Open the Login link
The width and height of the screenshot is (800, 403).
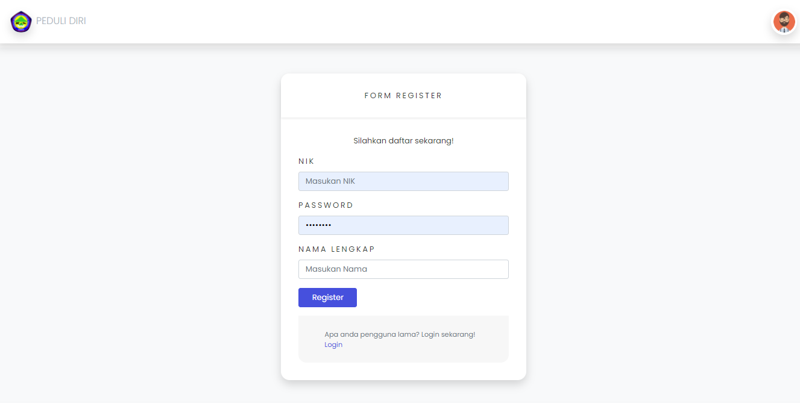pyautogui.click(x=333, y=344)
